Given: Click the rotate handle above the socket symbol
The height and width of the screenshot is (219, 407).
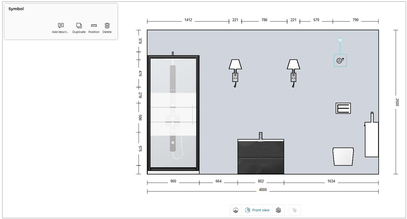Looking at the screenshot, I should pyautogui.click(x=340, y=40).
